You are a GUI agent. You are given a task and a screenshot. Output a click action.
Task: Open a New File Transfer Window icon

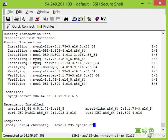(x=81, y=19)
